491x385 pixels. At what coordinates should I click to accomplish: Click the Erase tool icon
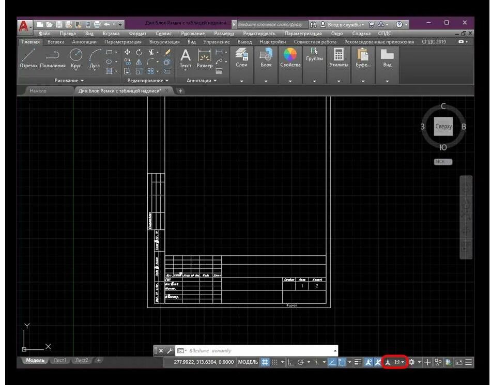167,52
